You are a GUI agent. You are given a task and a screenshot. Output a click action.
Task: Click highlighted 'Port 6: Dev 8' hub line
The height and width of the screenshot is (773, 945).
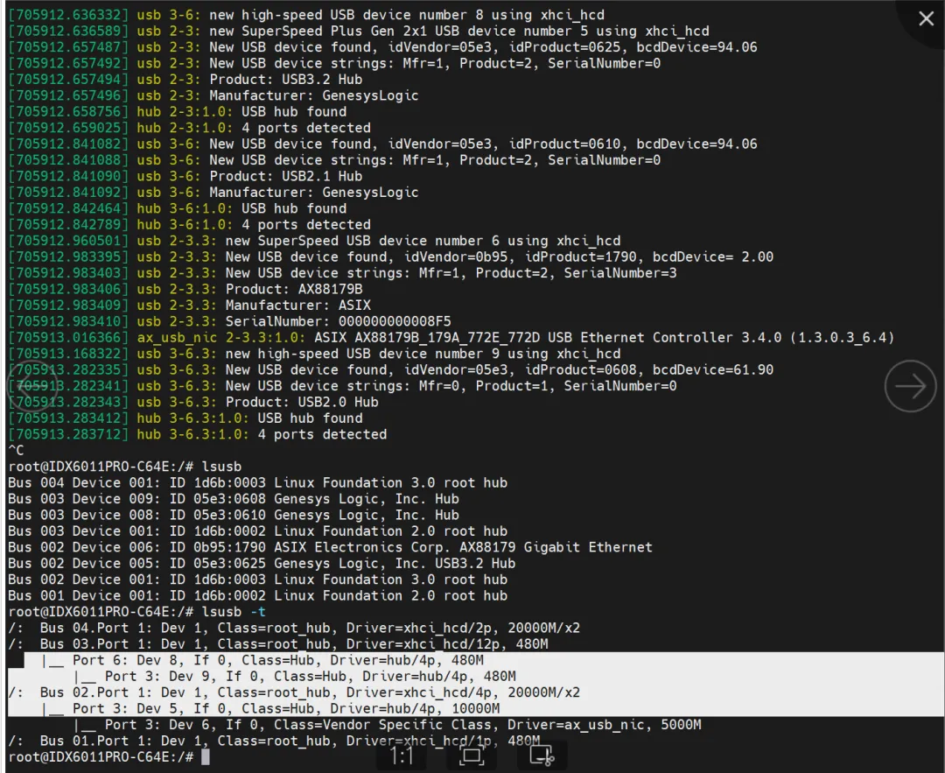[x=262, y=660]
